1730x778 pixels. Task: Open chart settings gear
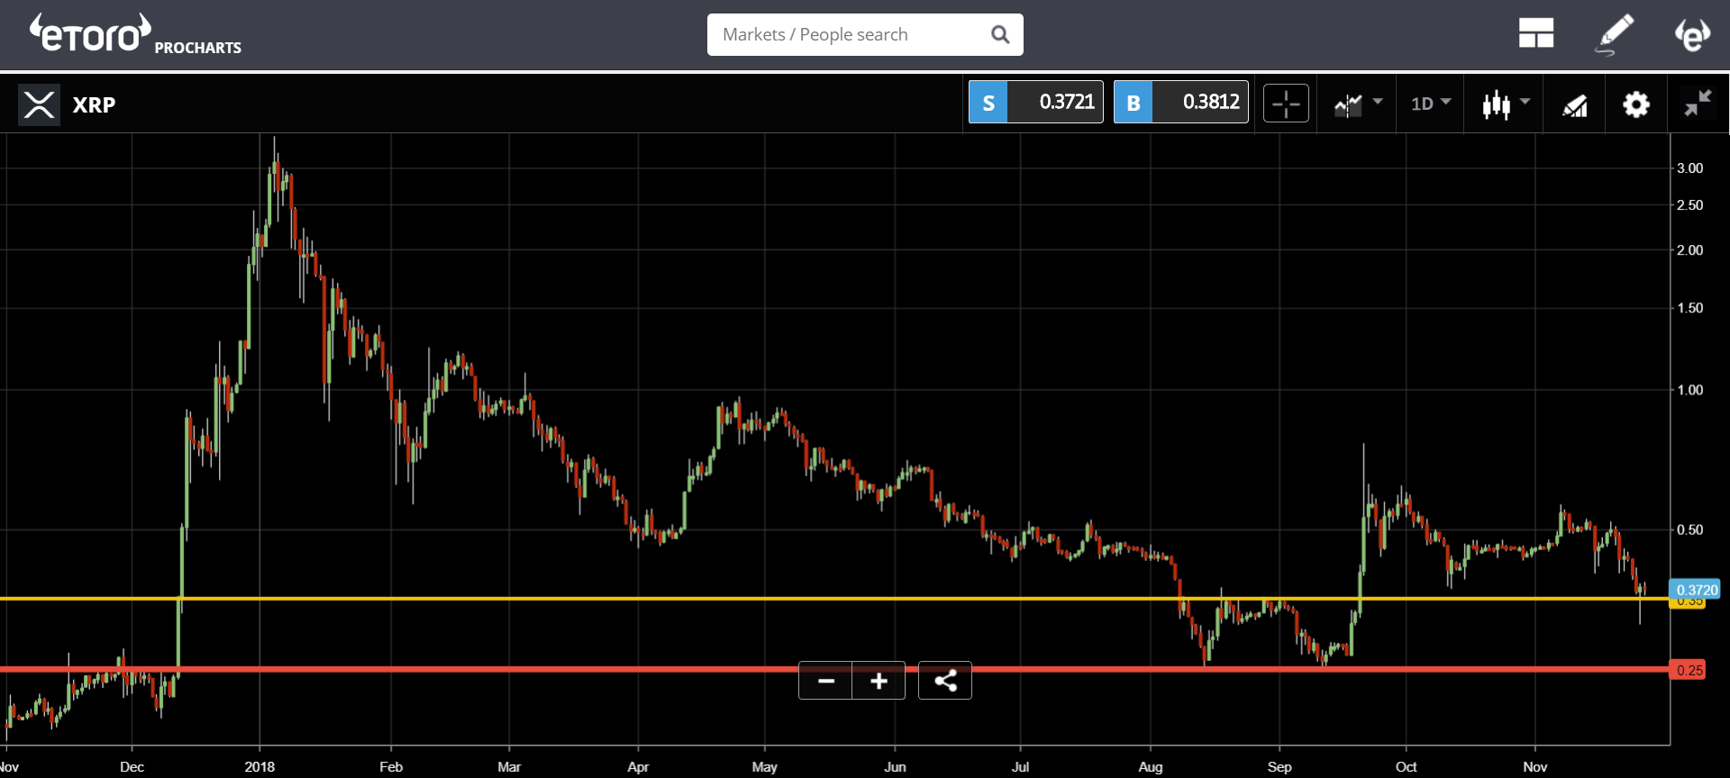point(1636,104)
